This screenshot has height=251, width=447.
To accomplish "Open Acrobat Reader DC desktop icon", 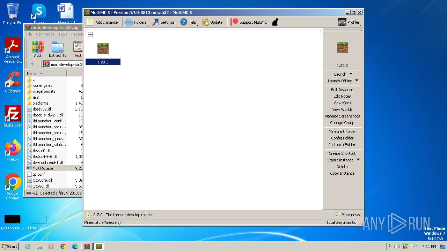I will [x=13, y=51].
